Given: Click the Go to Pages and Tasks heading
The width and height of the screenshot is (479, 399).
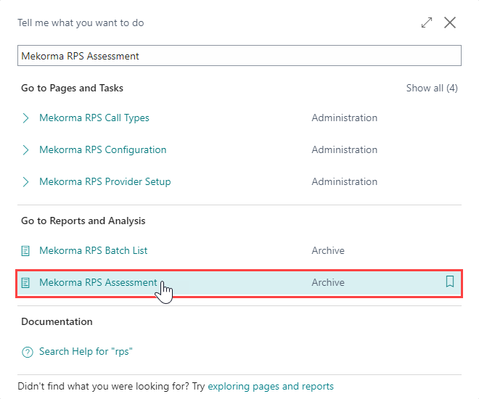Looking at the screenshot, I should pyautogui.click(x=72, y=88).
